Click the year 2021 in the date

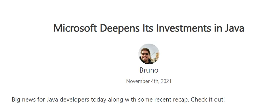[166, 81]
